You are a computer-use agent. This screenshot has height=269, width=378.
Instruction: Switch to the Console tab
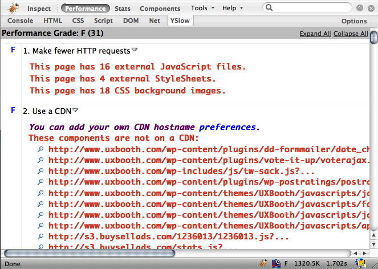[21, 21]
